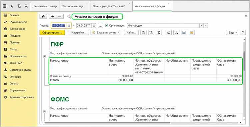Open print preview icon
The height and width of the screenshot is (127, 250).
(x=176, y=32)
